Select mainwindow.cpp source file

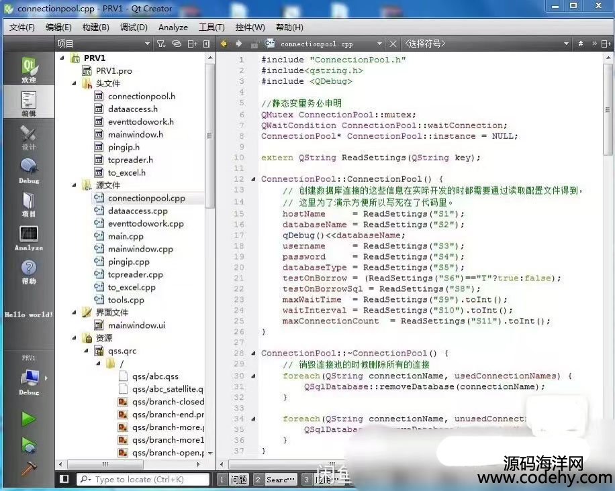click(x=140, y=250)
